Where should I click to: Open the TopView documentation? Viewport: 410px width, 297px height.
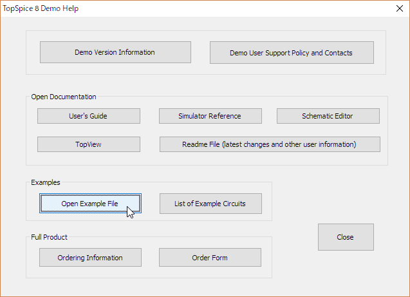89,144
